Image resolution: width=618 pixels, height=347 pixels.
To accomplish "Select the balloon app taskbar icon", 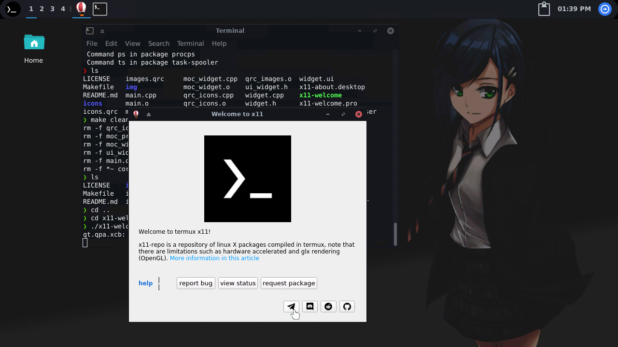I will tap(82, 9).
